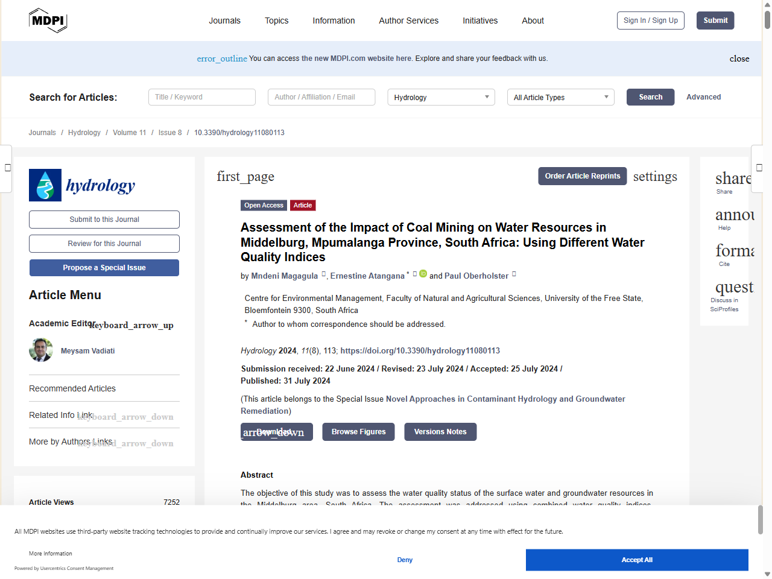Go to the first page icon
Viewport: 772px width, 579px height.
point(245,176)
